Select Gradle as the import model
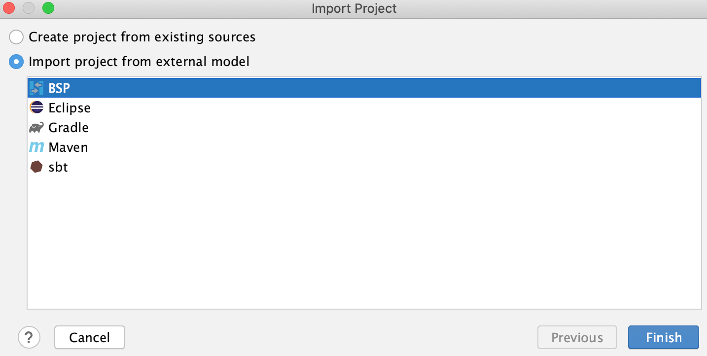This screenshot has width=707, height=356. 68,127
